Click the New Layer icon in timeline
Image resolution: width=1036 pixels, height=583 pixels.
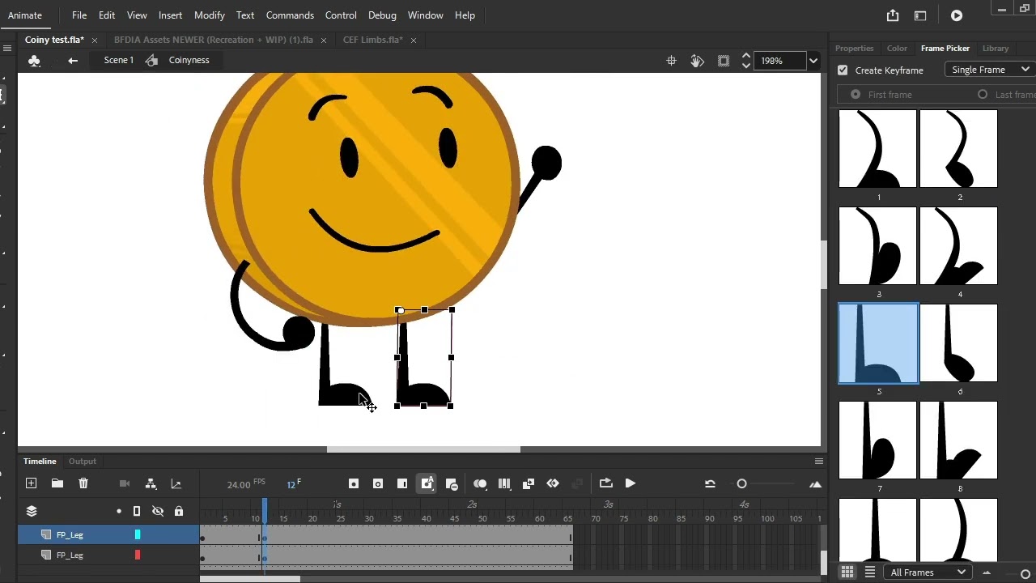pyautogui.click(x=31, y=483)
